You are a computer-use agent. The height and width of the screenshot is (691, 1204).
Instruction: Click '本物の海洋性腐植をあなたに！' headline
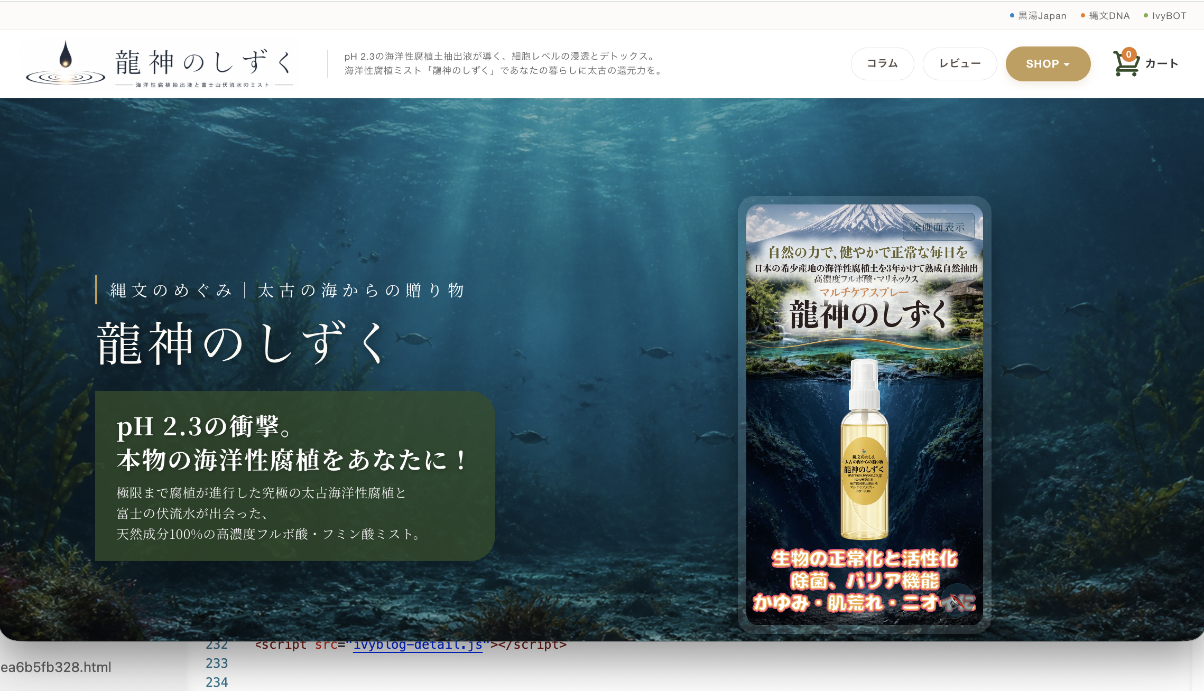click(x=293, y=460)
